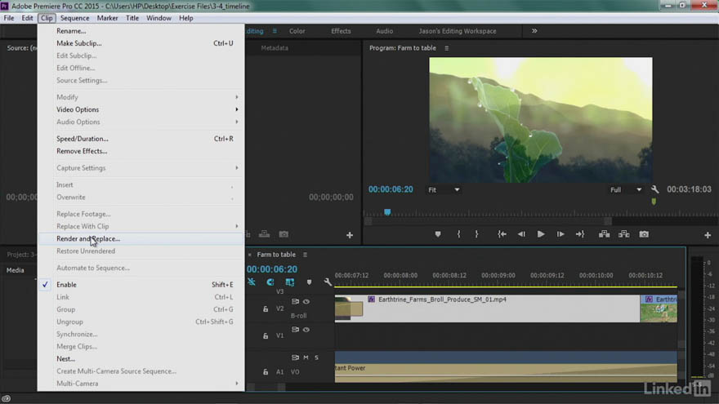Image resolution: width=719 pixels, height=404 pixels.
Task: Play the Farm to table sequence
Action: (541, 234)
